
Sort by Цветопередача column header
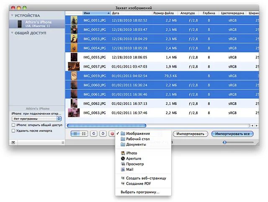pyautogui.click(x=232, y=13)
